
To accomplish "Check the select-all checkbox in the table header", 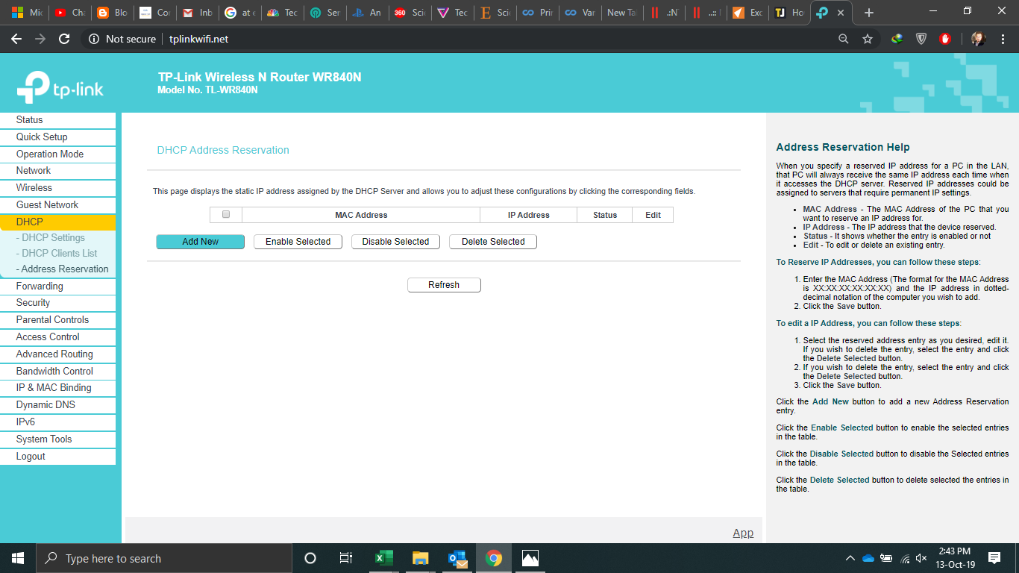I will click(225, 214).
